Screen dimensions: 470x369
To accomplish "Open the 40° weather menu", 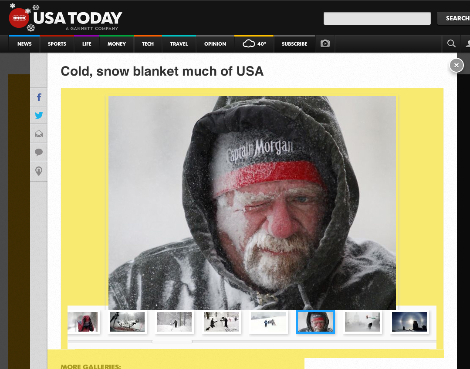I will point(254,43).
